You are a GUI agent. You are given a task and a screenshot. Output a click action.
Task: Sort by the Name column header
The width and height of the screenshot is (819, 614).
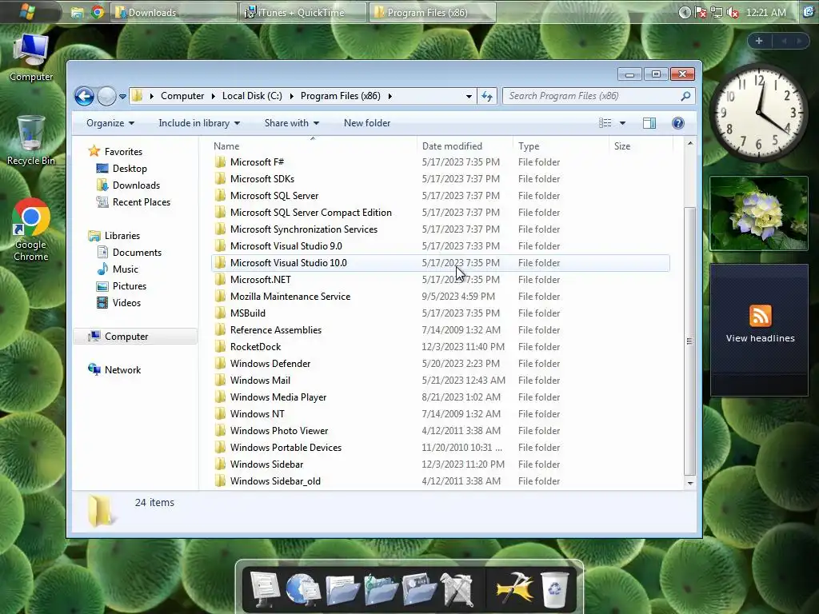226,146
